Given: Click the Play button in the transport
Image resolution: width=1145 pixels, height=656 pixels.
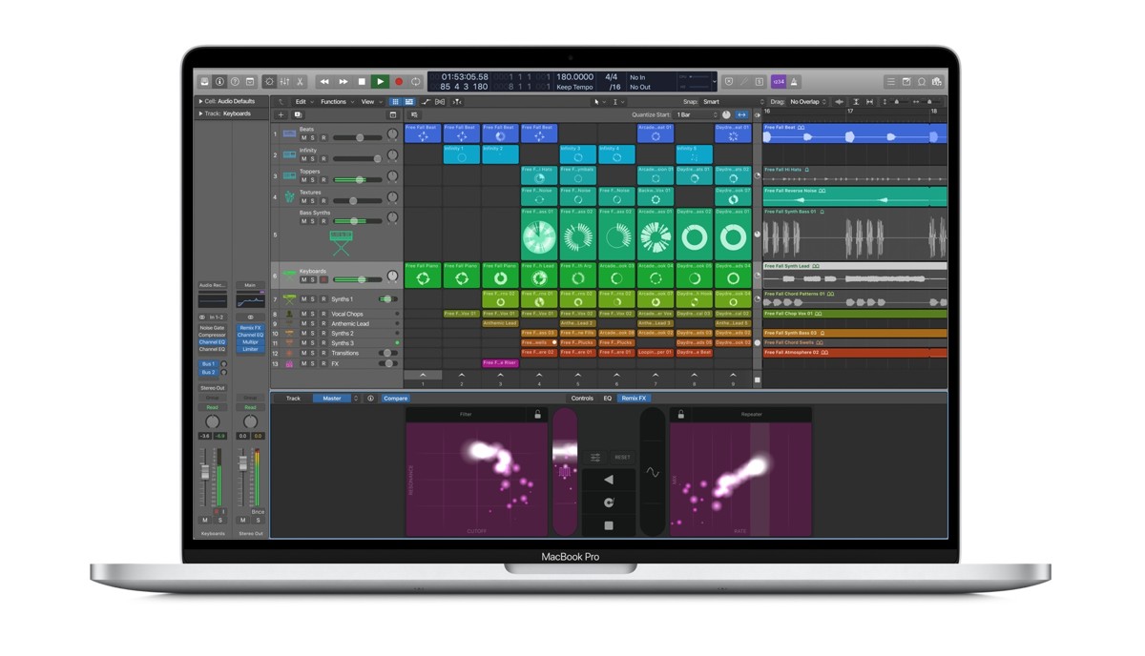Looking at the screenshot, I should click(x=380, y=82).
